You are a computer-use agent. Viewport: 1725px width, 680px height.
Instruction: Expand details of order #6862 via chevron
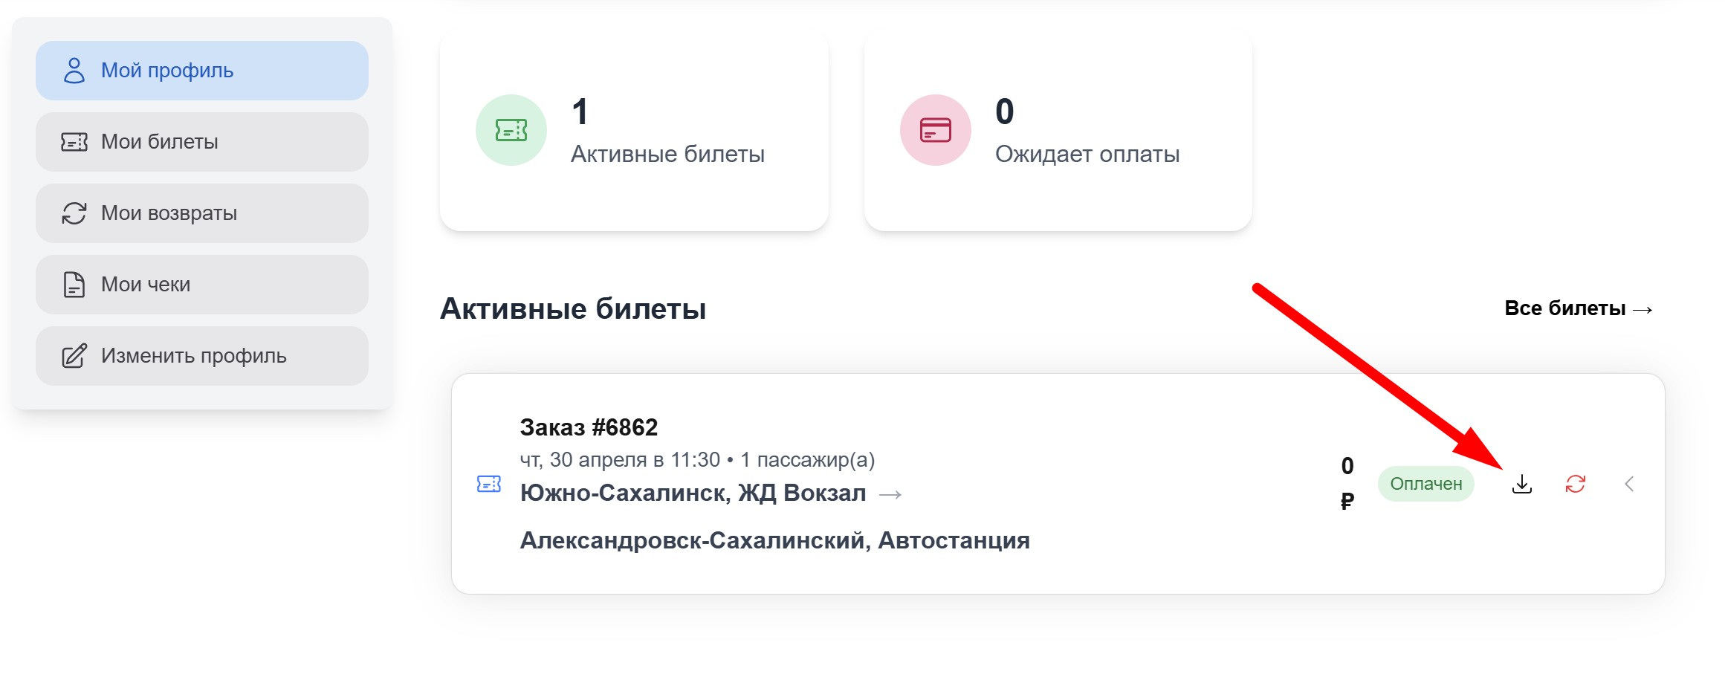(1630, 484)
